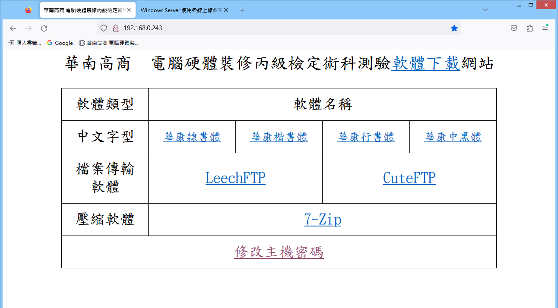Image resolution: width=558 pixels, height=308 pixels.
Task: Open the Google bookmark
Action: coord(60,43)
